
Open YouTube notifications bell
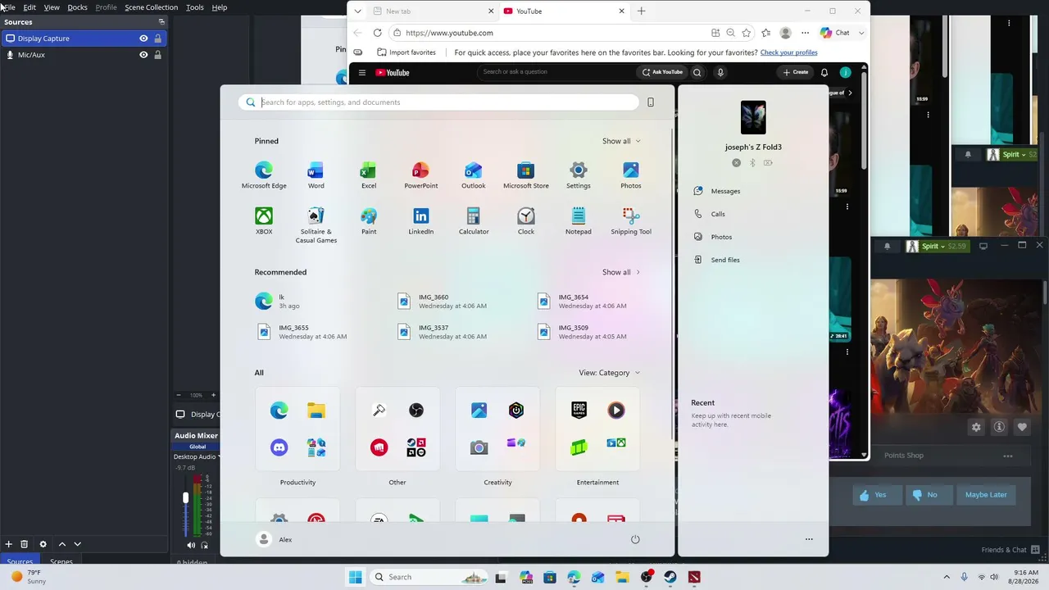(x=824, y=72)
